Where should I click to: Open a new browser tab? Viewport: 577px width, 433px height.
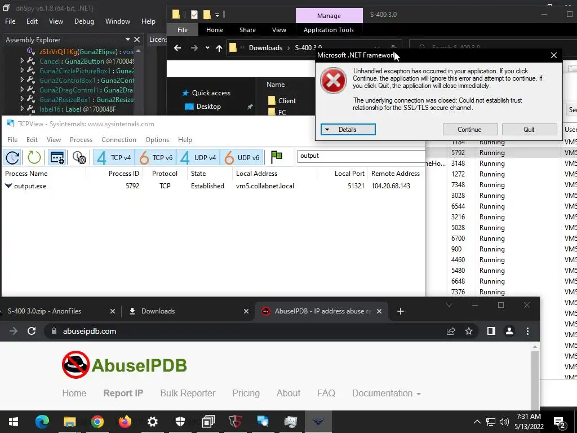pos(401,311)
